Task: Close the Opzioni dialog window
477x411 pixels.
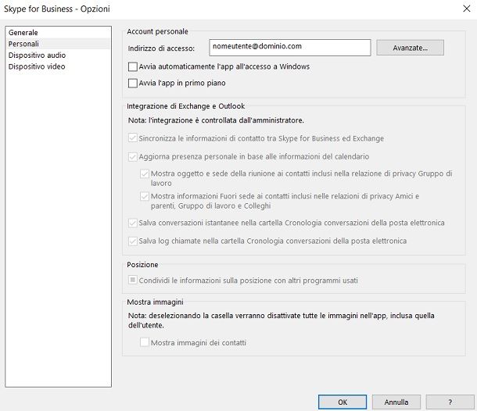Action: click(467, 9)
